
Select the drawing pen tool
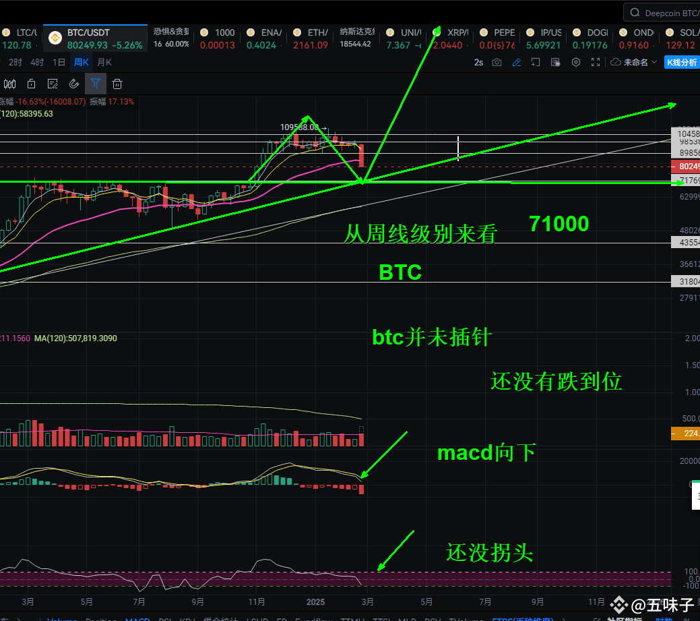pyautogui.click(x=516, y=62)
